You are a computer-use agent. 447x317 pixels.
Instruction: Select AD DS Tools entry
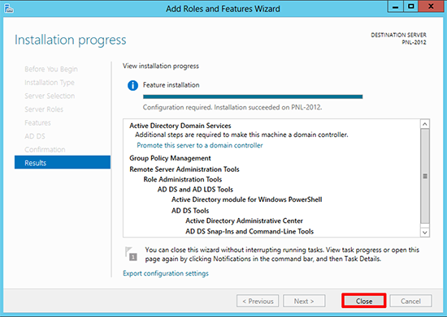190,211
